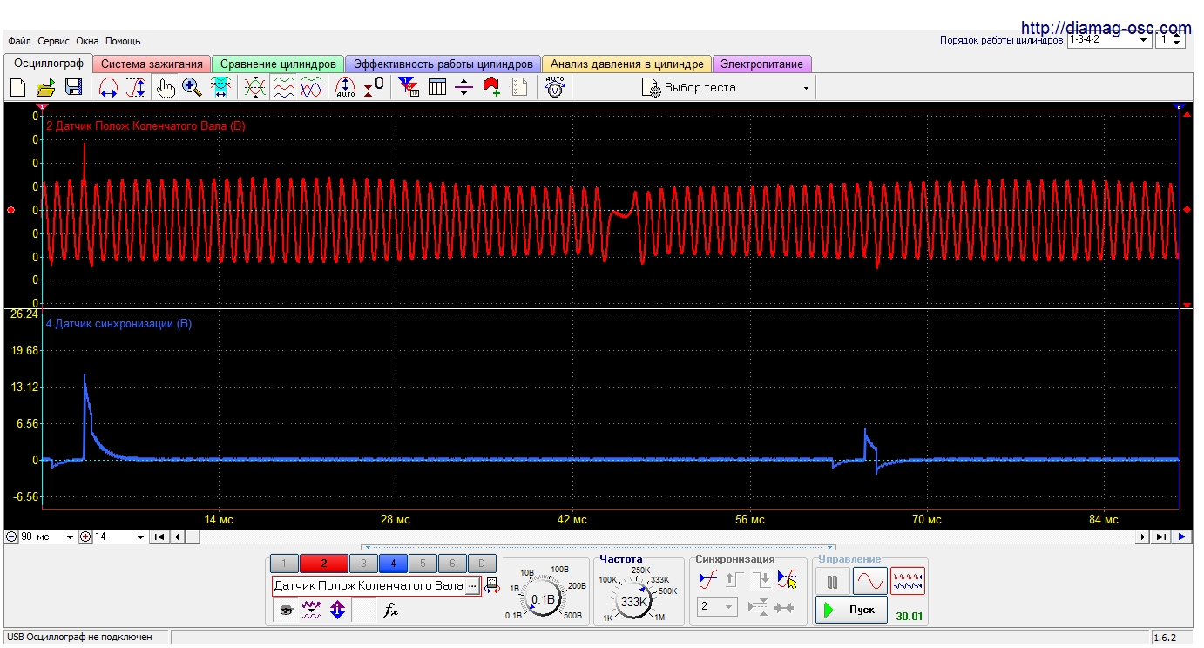
Task: Click the blue crossing sine waves icon
Action: [311, 87]
